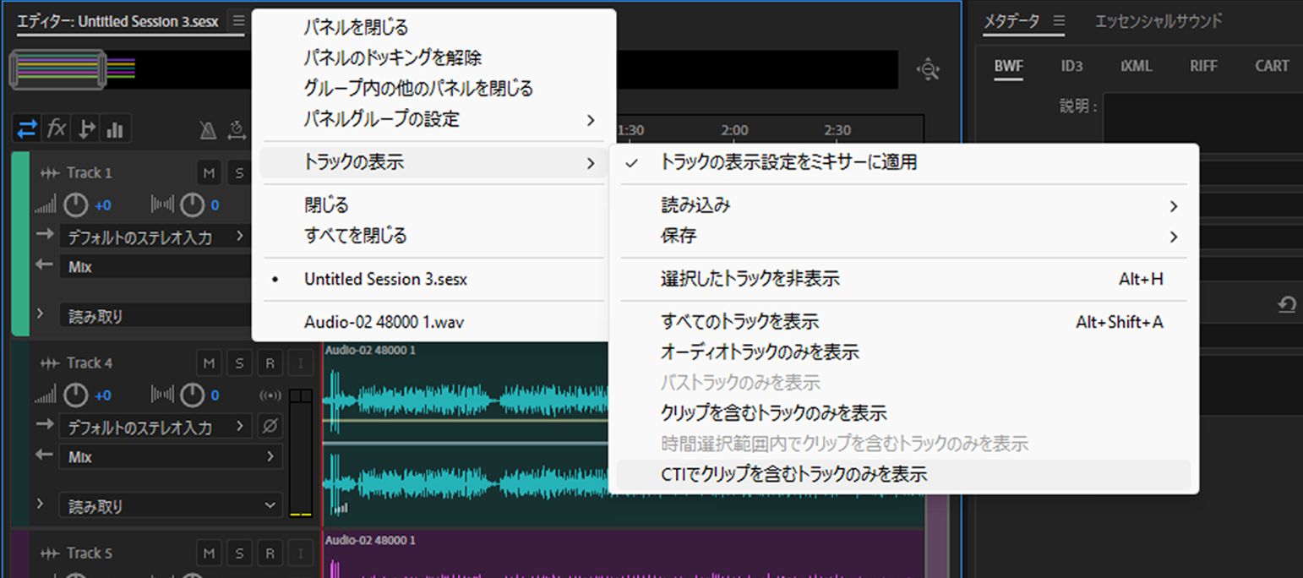Screen dimensions: 1303x578
Task: Click the zoom out full navigator icon
Action: tap(929, 69)
